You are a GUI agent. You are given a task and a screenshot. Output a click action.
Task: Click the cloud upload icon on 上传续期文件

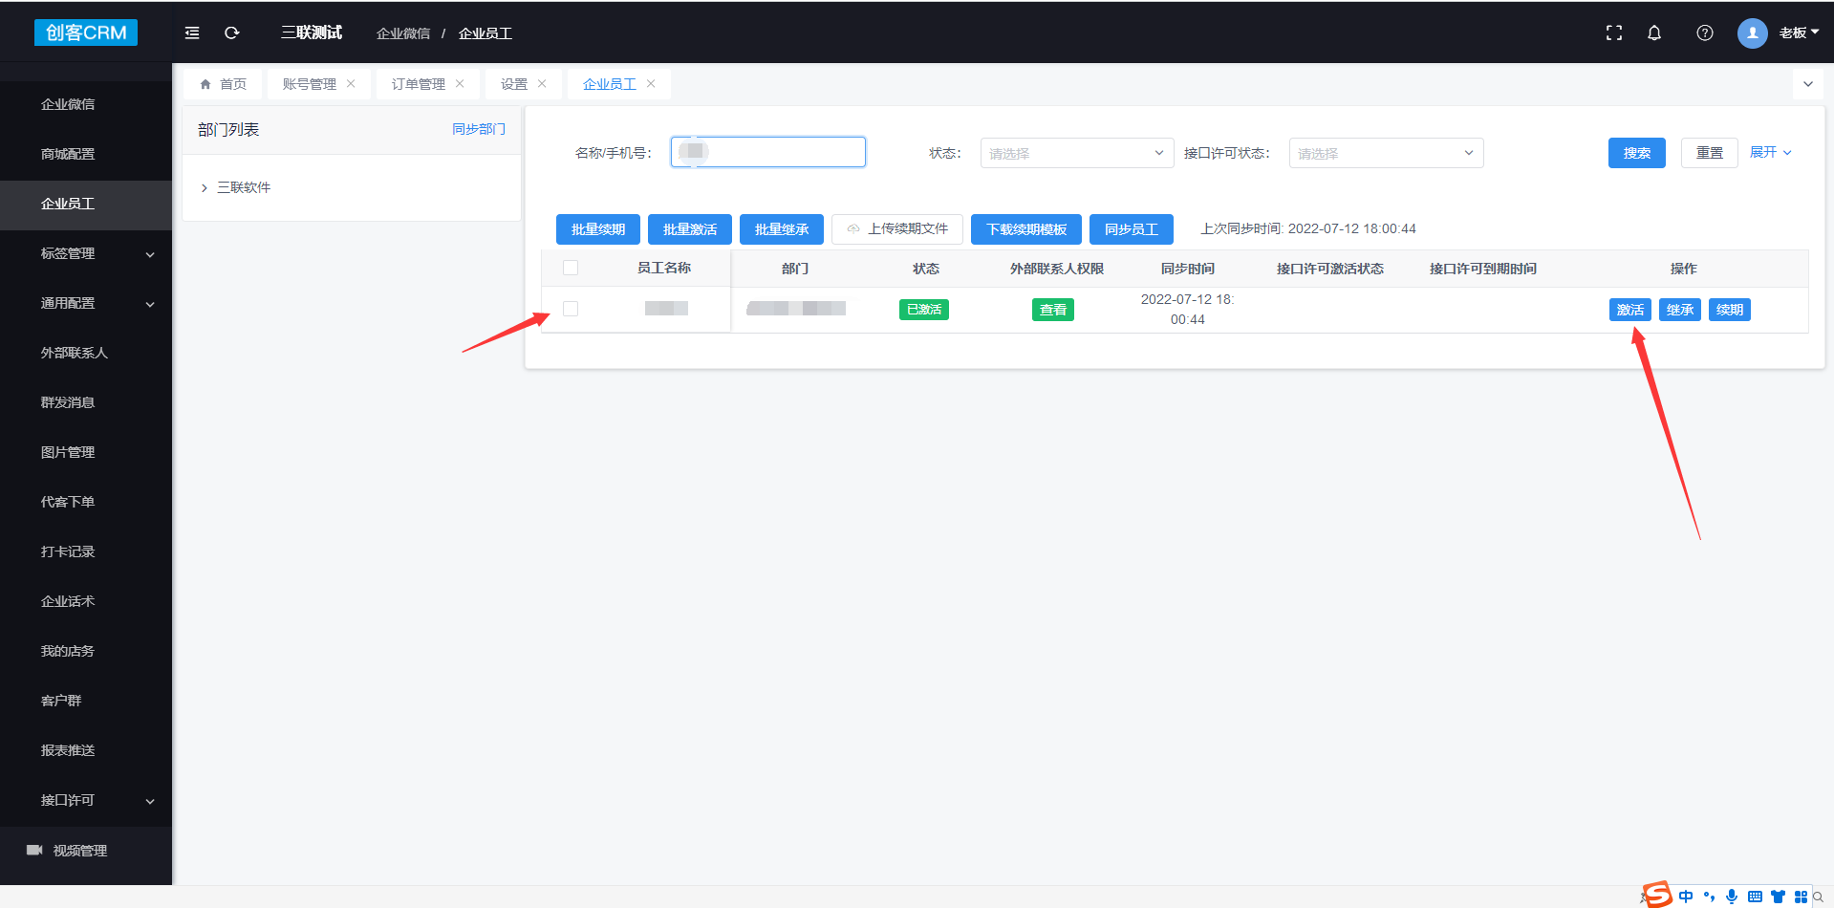(853, 229)
